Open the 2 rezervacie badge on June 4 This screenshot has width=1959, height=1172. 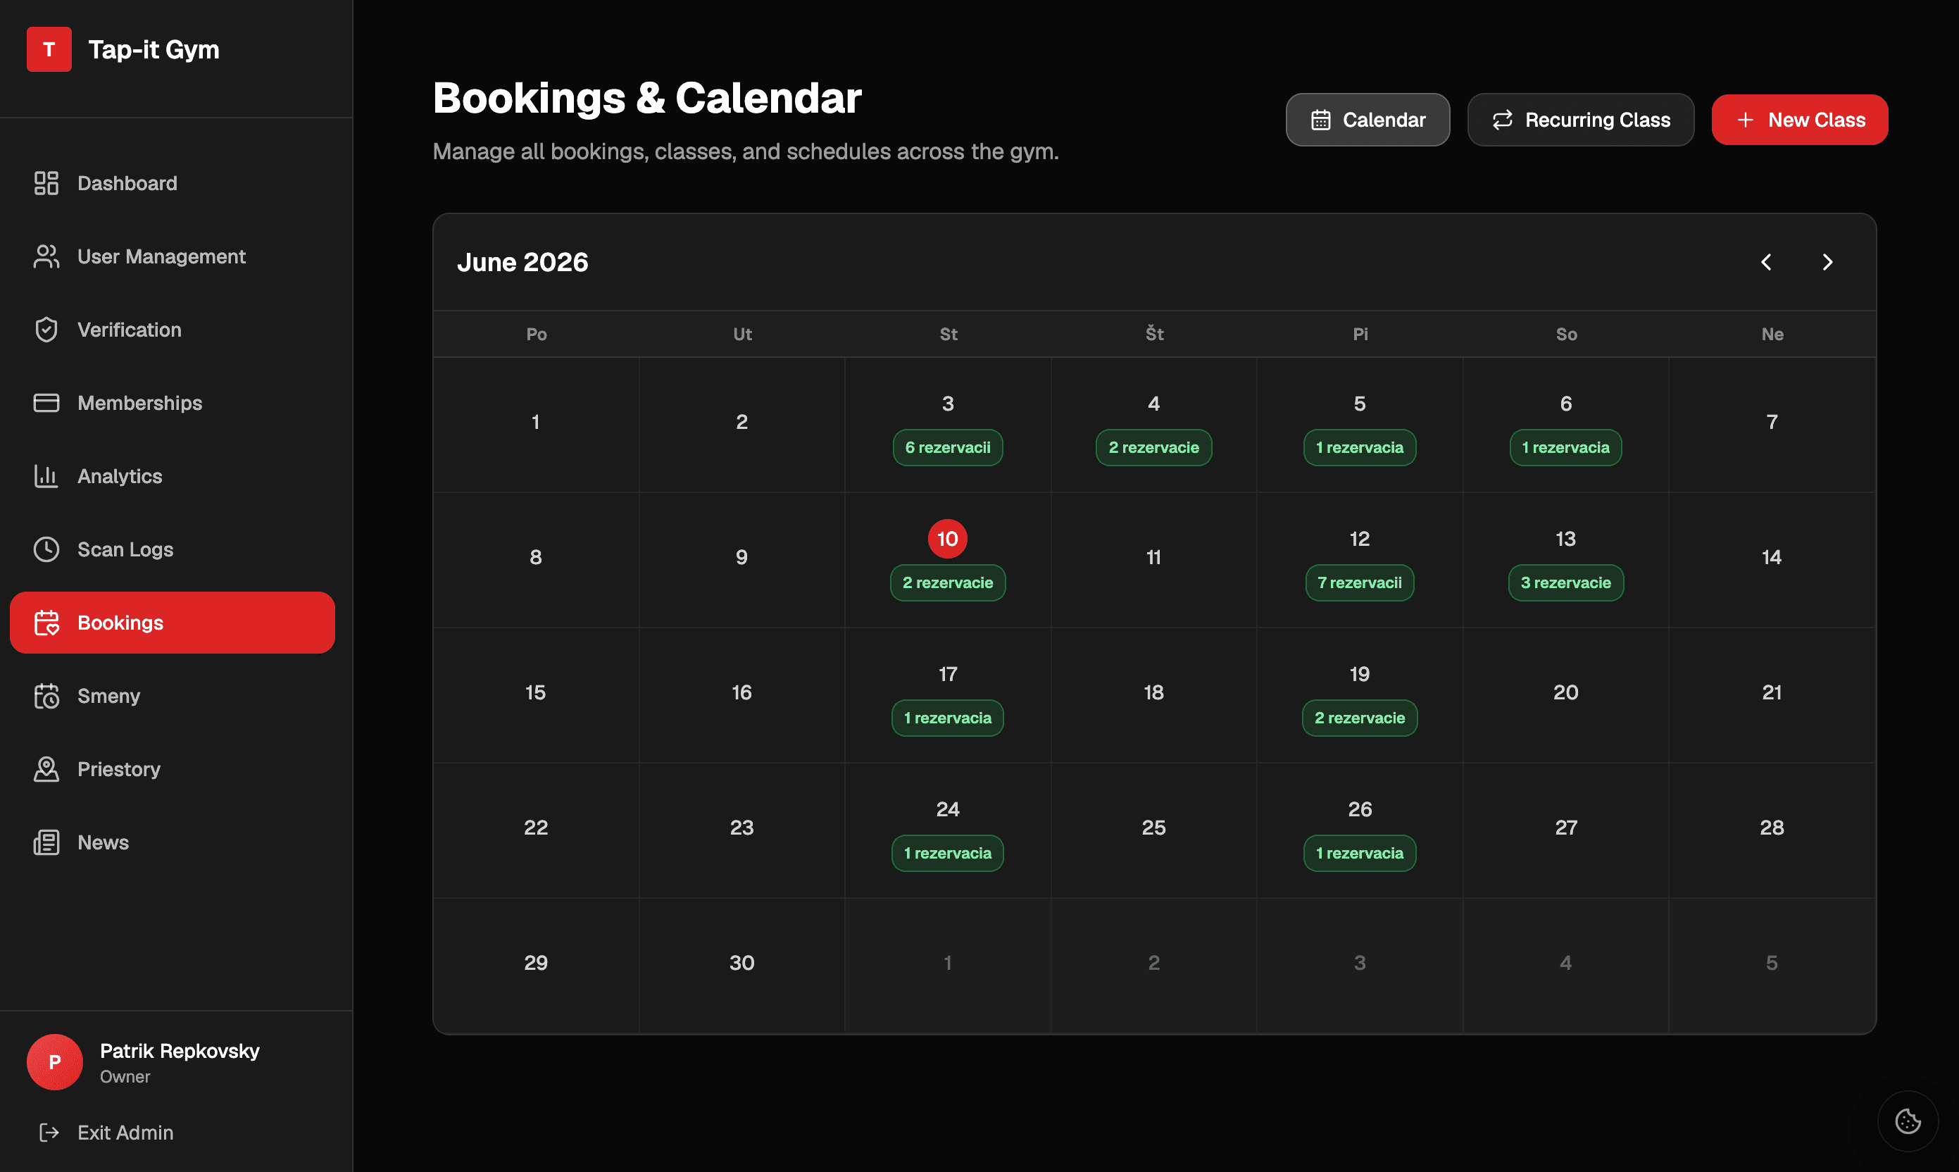click(x=1153, y=448)
